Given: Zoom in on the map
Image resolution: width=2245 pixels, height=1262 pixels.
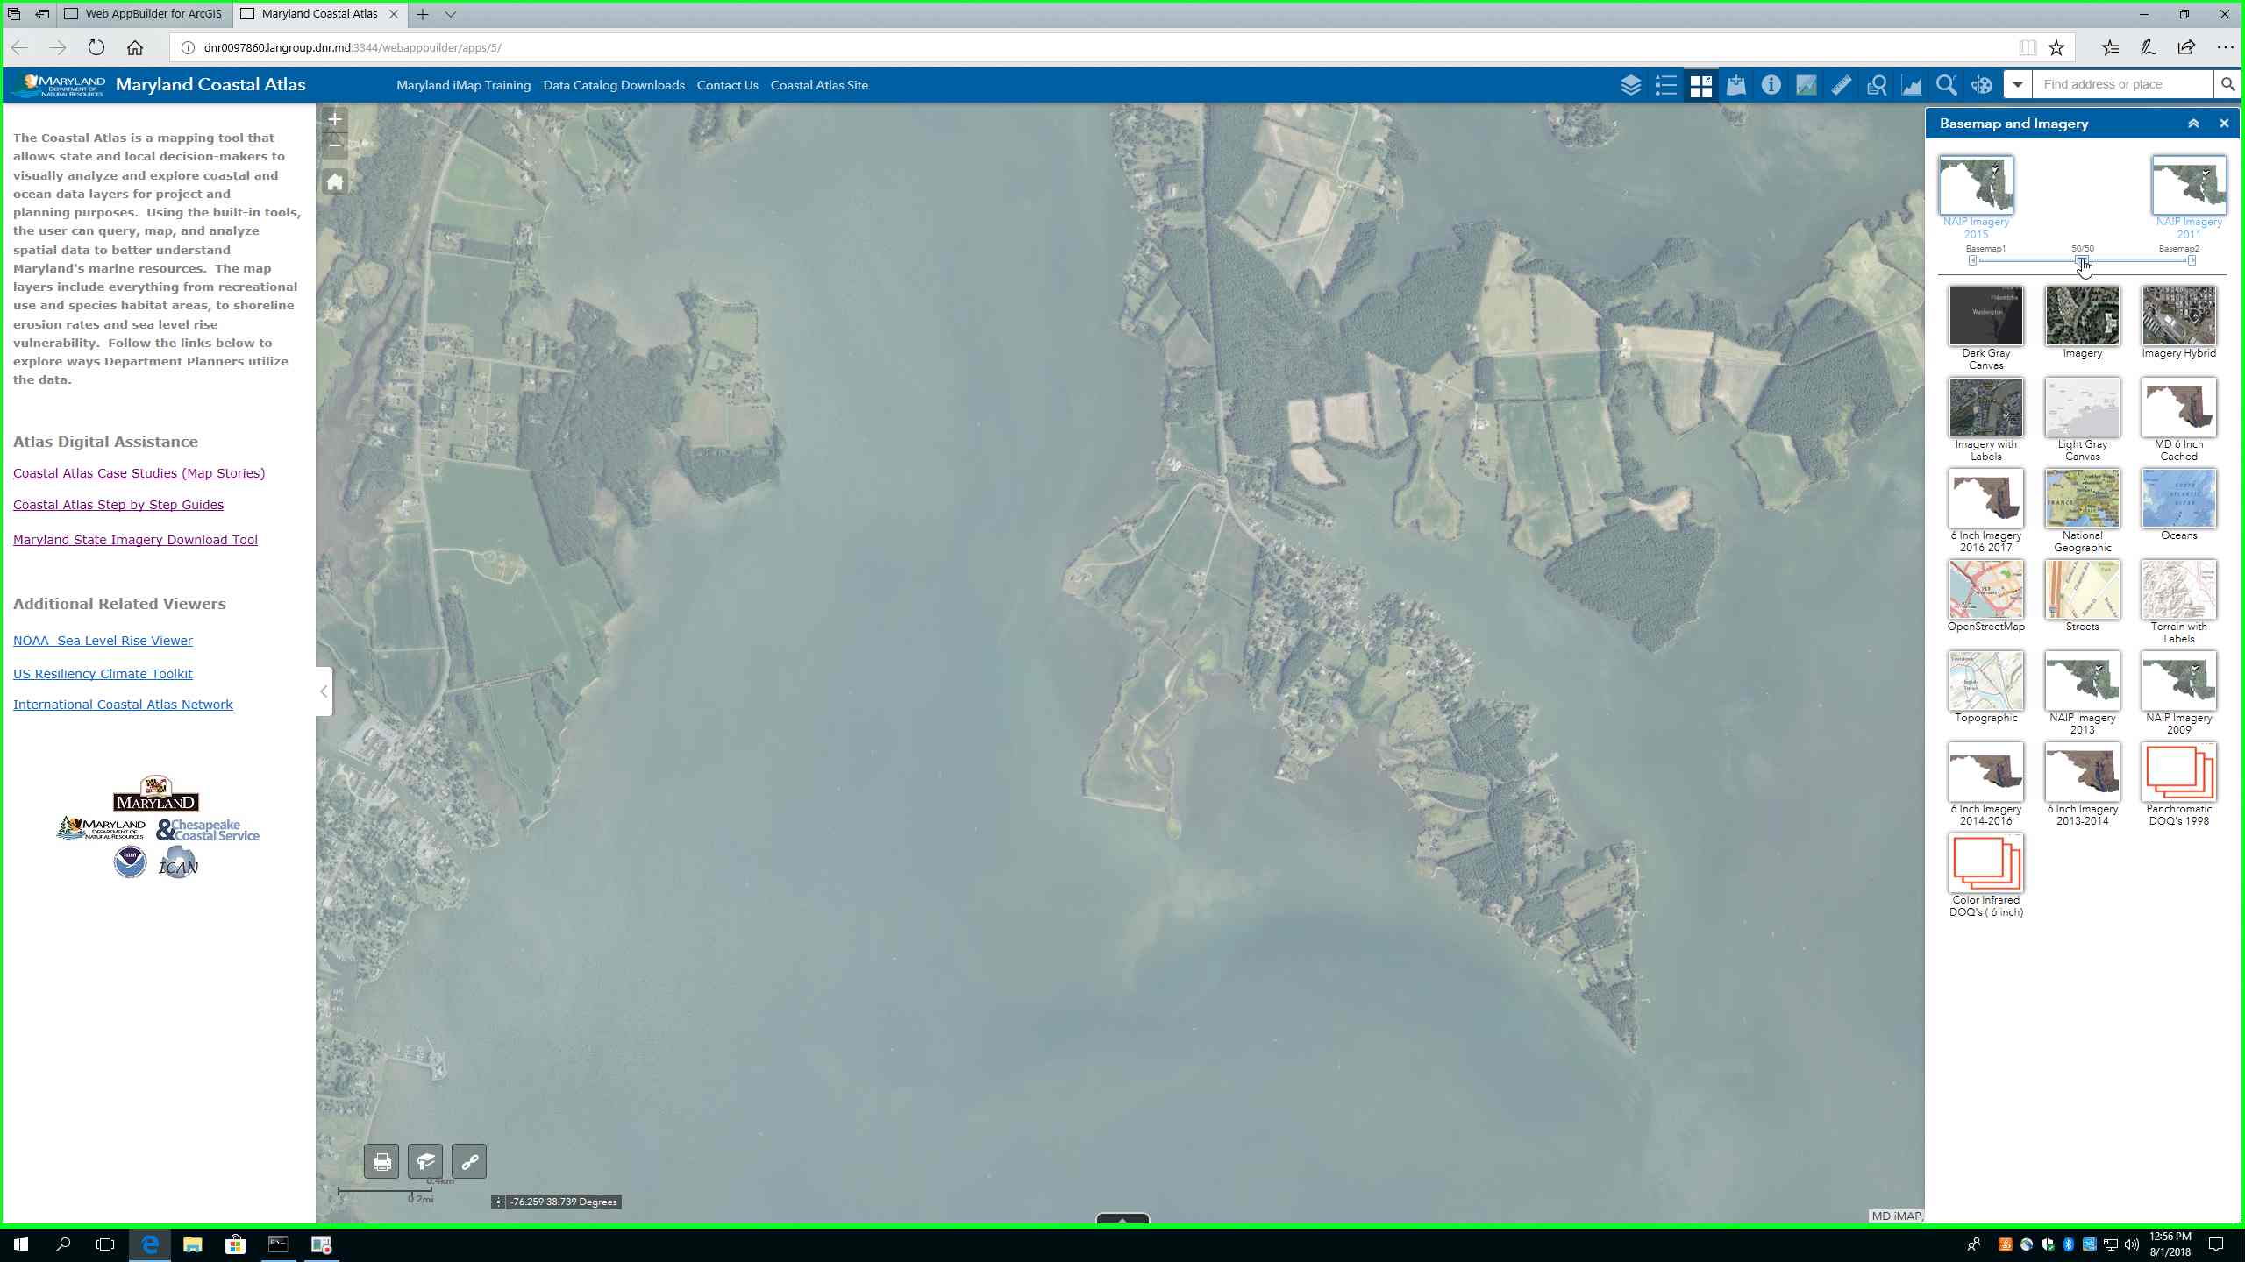Looking at the screenshot, I should (x=334, y=120).
